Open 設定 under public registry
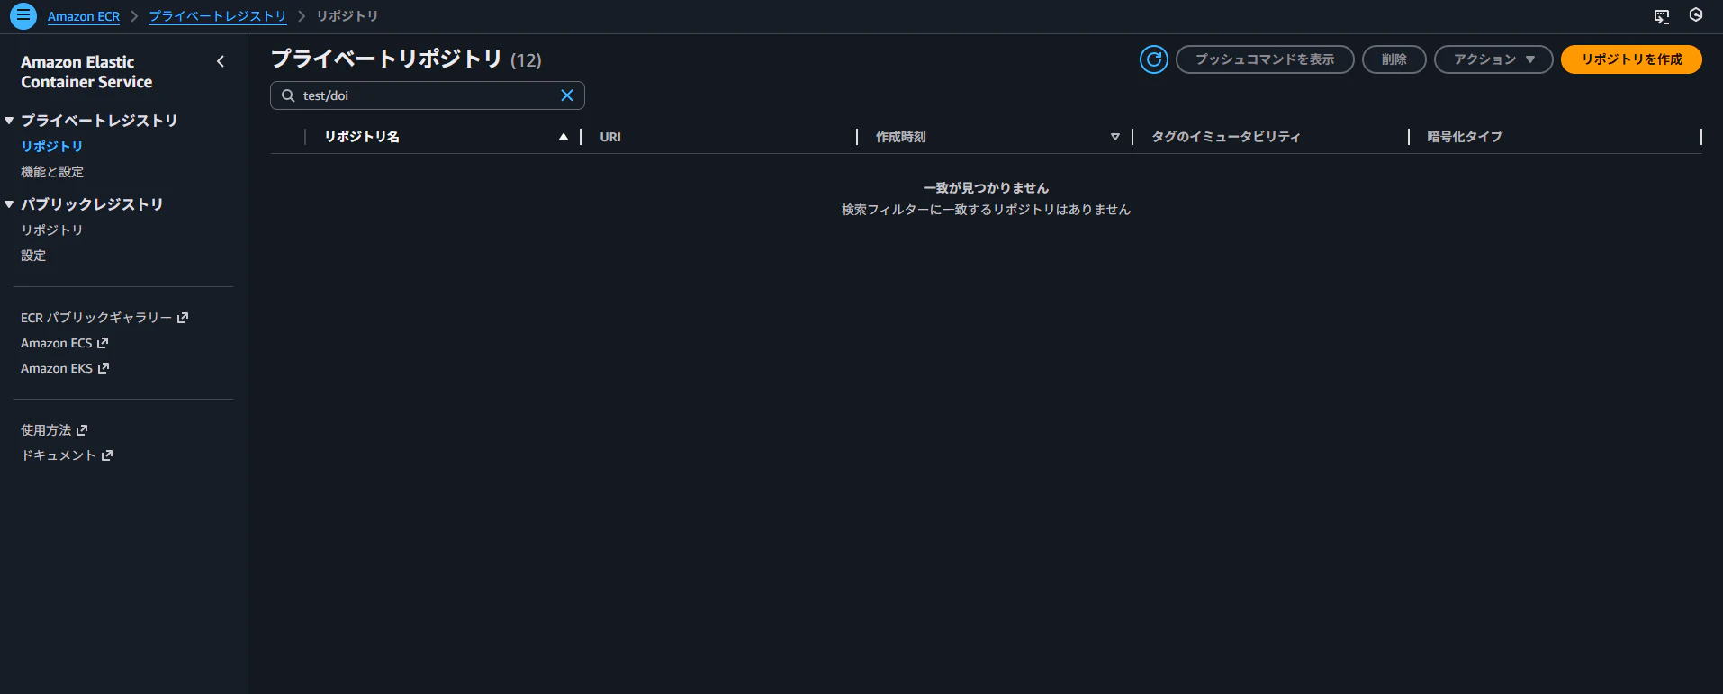The image size is (1723, 694). click(x=33, y=256)
